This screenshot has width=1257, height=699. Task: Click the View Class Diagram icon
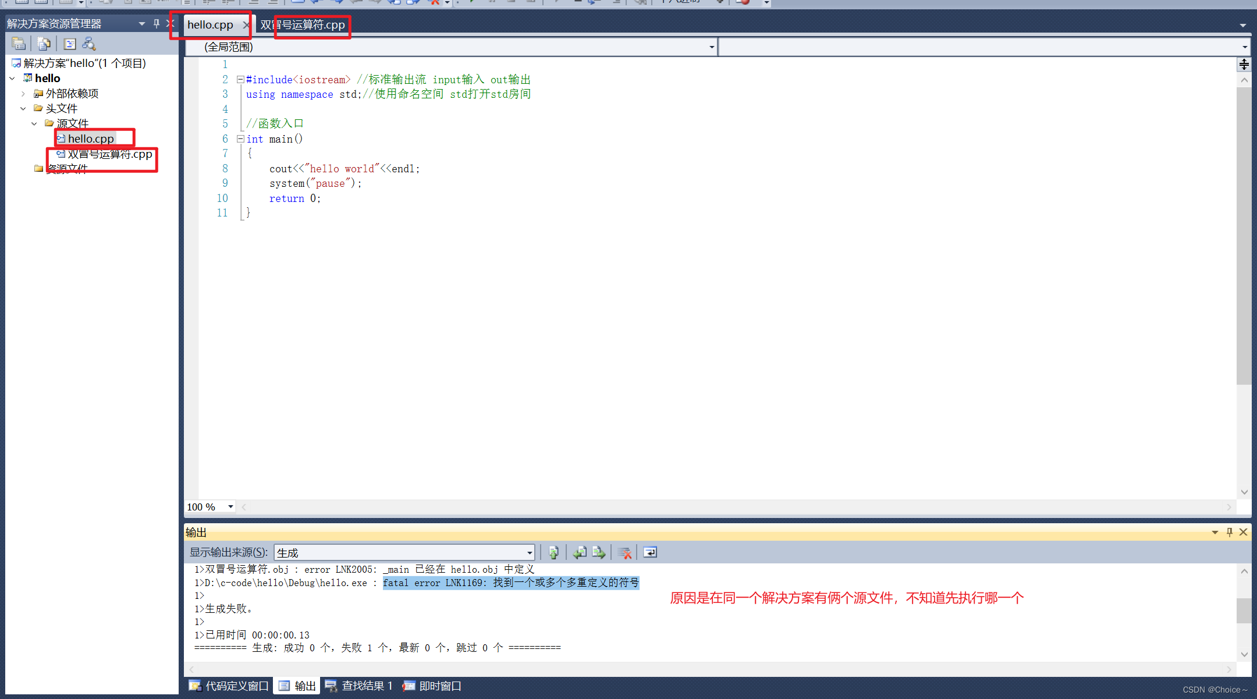[89, 44]
